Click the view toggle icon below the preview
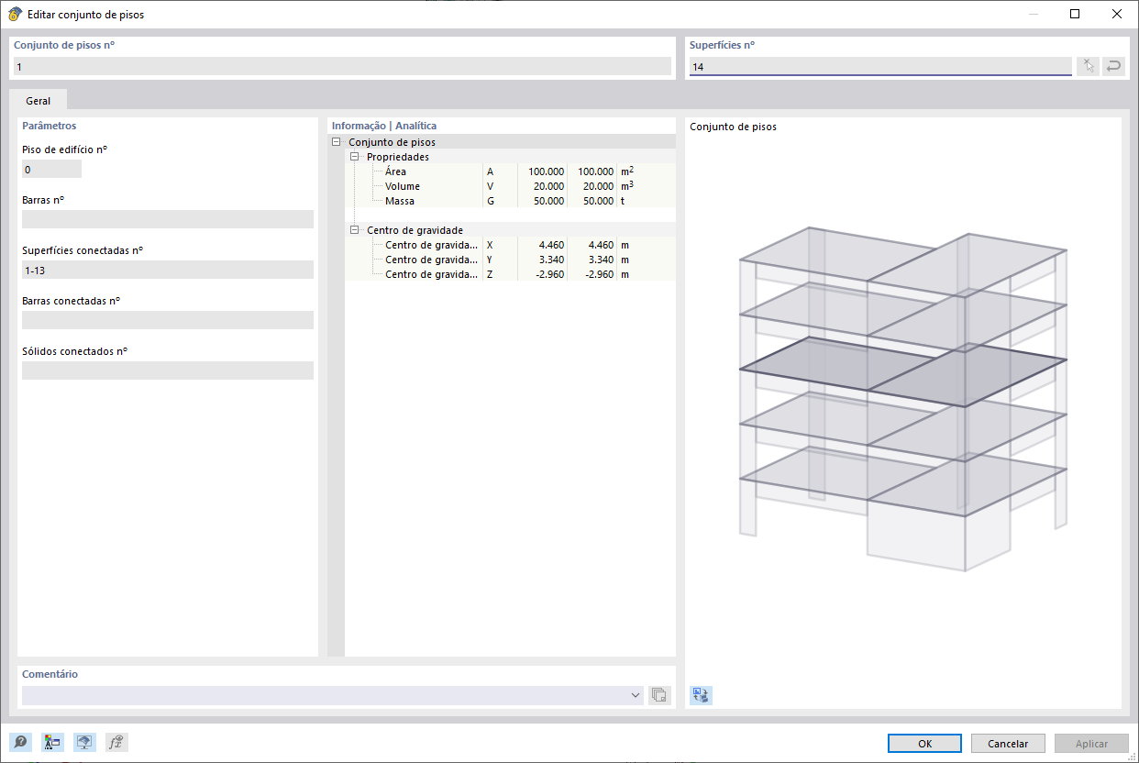1139x763 pixels. click(x=701, y=695)
